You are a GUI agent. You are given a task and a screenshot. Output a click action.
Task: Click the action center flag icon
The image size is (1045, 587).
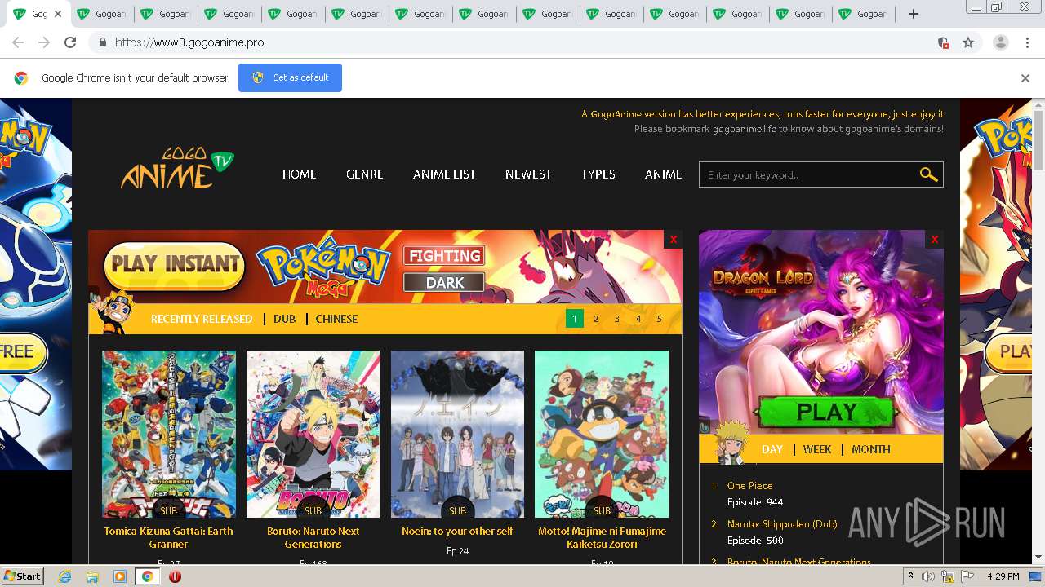[x=968, y=576]
